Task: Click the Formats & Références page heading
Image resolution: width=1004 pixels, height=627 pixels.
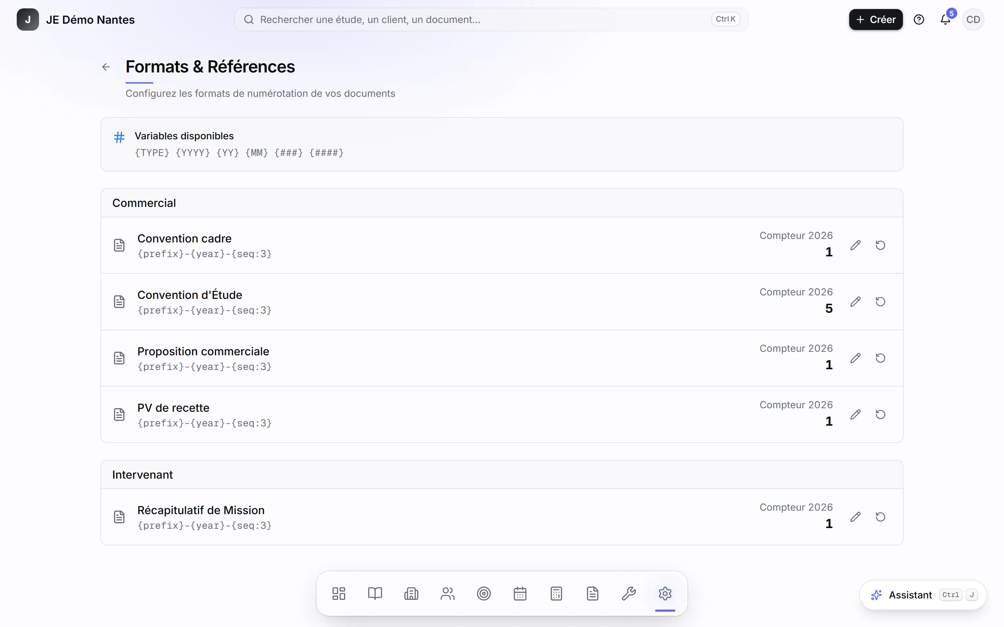Action: (210, 67)
